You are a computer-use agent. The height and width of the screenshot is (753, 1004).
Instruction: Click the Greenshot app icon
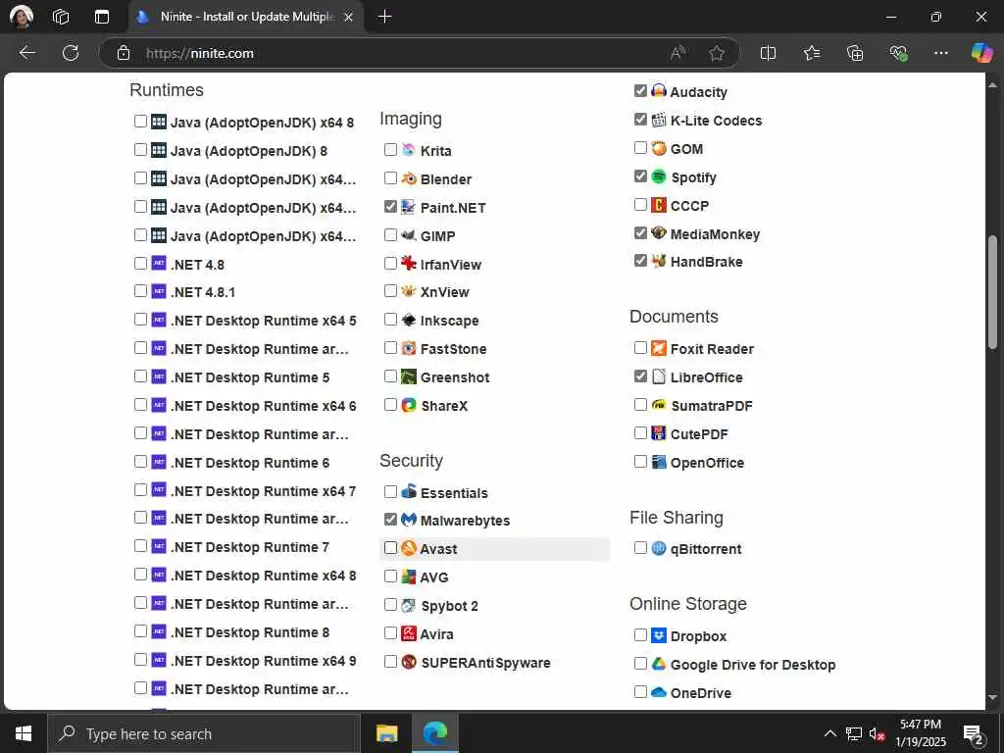click(x=409, y=376)
